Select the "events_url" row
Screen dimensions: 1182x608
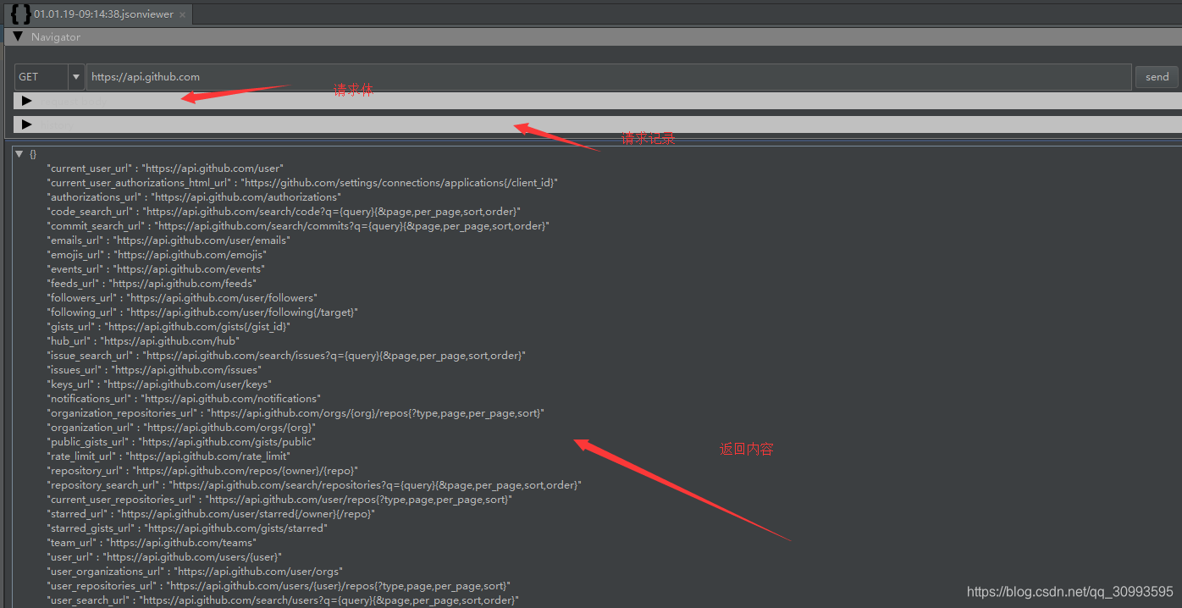click(156, 269)
